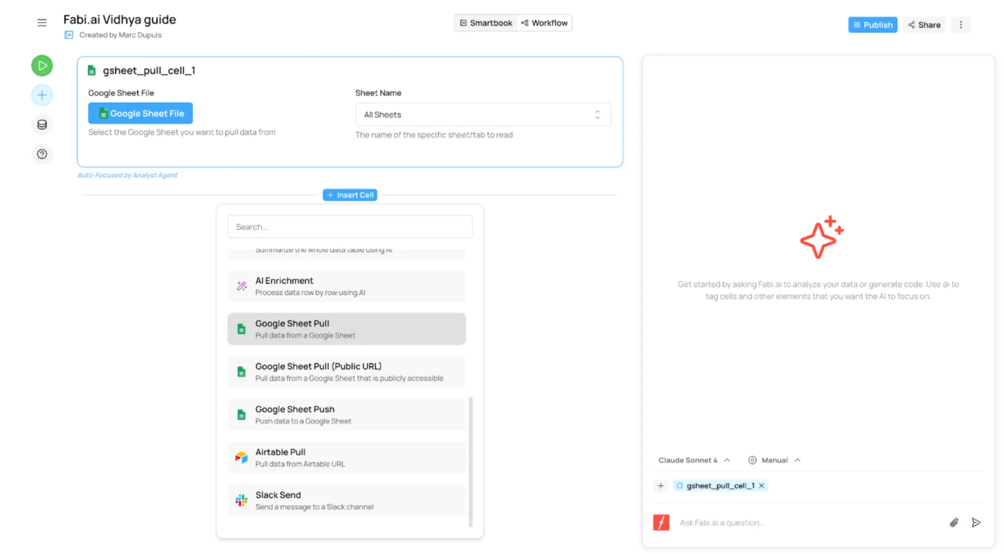Add context with plus button in chat
1004x554 pixels.
[x=661, y=486]
